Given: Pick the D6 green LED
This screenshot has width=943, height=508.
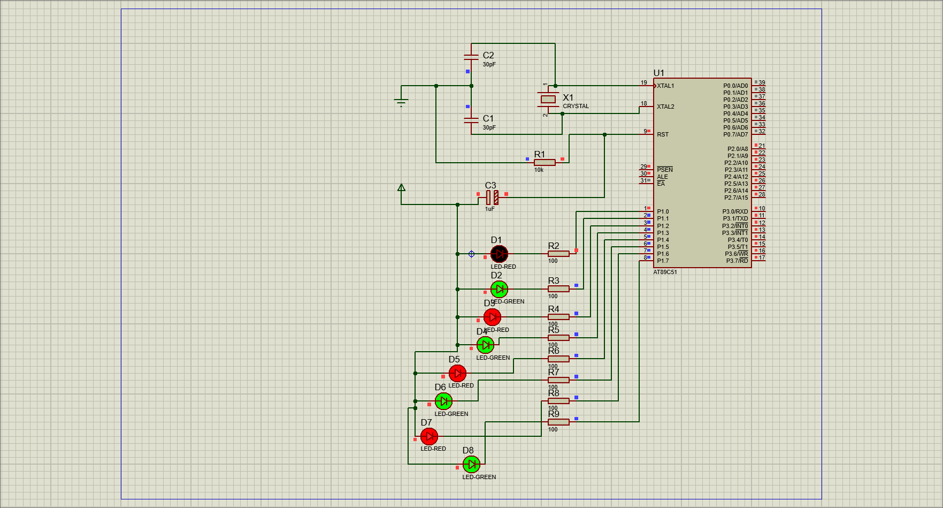Looking at the screenshot, I should coord(443,401).
